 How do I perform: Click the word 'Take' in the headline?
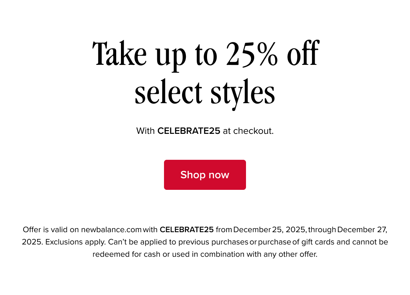coord(120,55)
